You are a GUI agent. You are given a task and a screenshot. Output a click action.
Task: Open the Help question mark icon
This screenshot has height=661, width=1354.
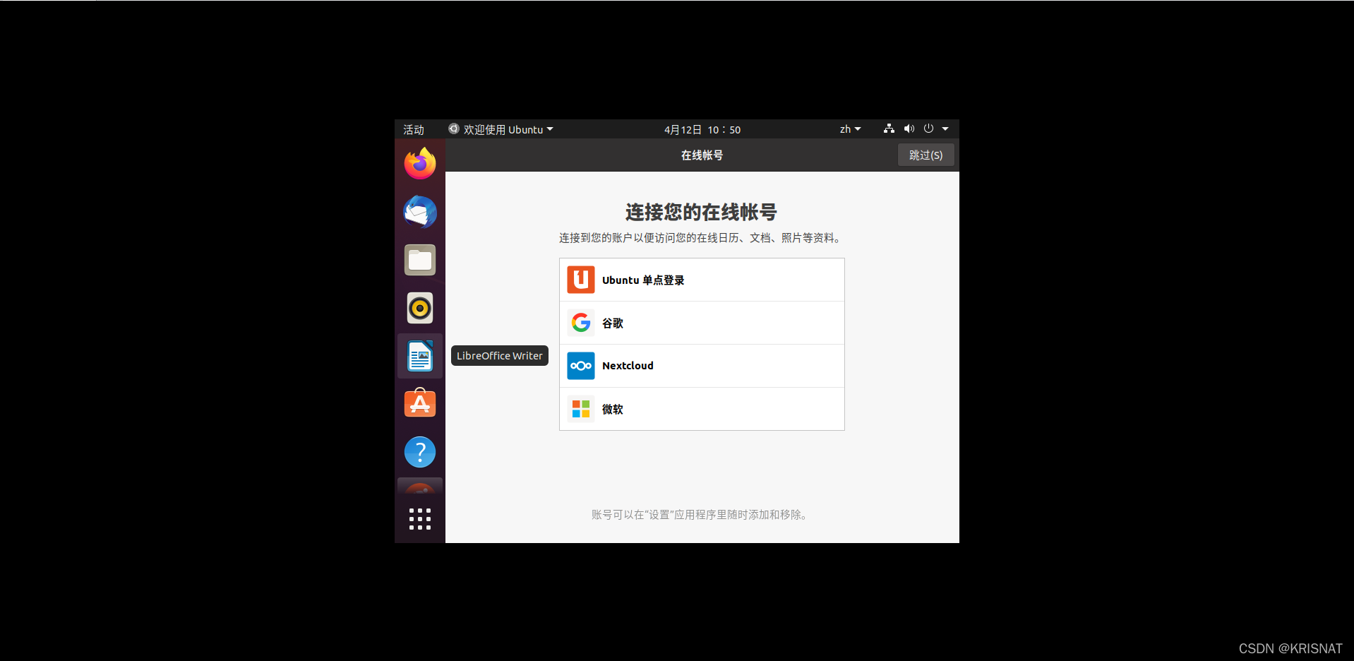click(420, 452)
